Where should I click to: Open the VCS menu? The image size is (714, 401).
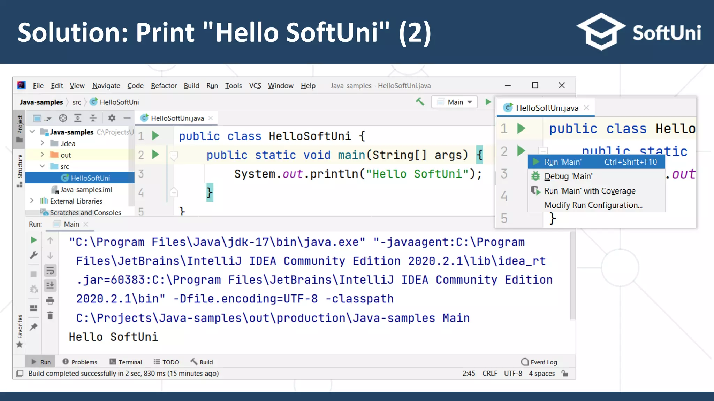coord(255,86)
